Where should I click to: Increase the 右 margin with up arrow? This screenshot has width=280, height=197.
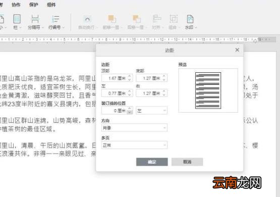[164, 91]
